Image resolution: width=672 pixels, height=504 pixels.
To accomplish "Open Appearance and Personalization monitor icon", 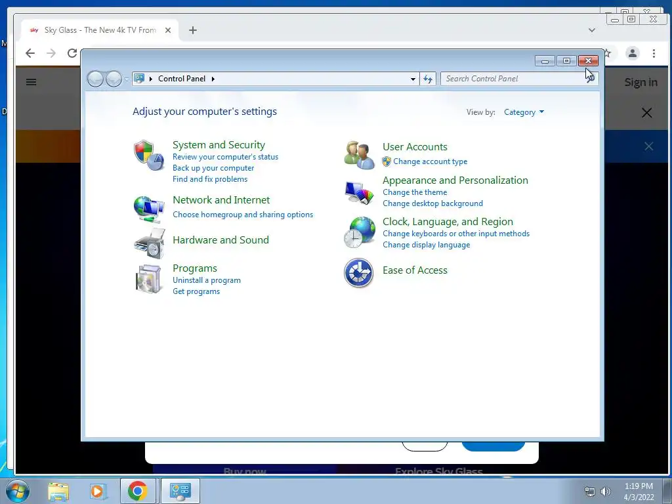I will [x=359, y=192].
